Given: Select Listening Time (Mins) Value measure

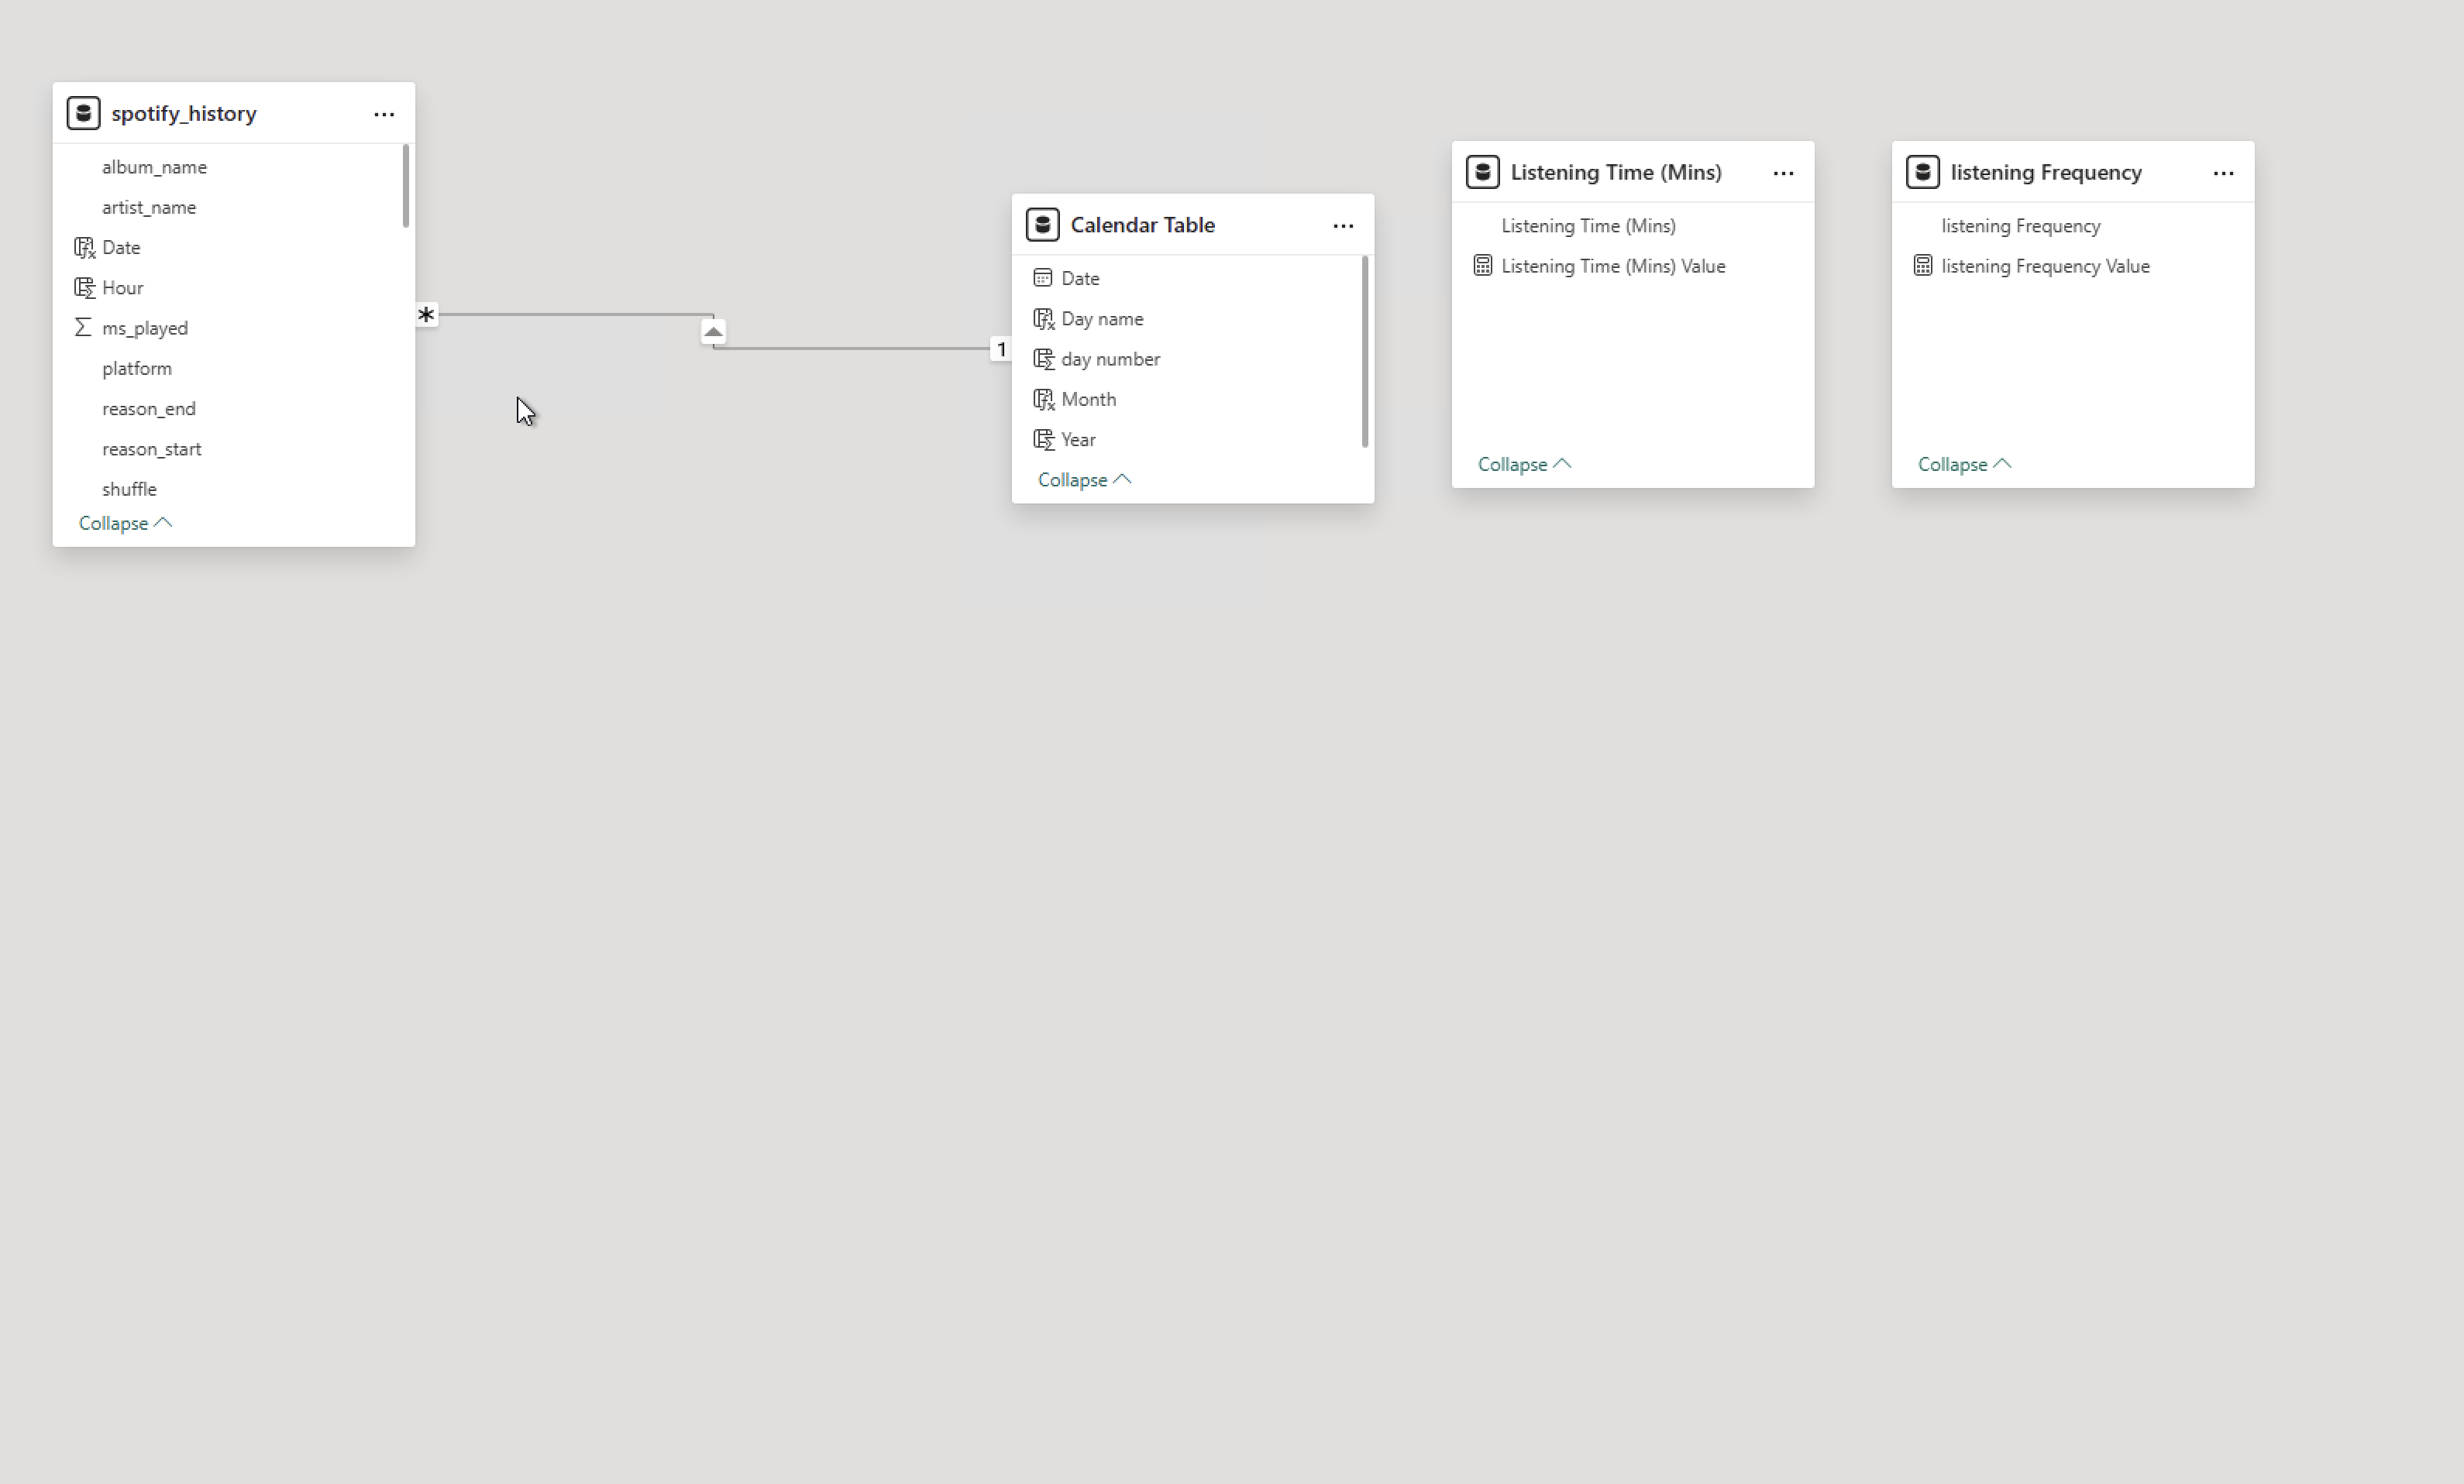Looking at the screenshot, I should click(1612, 266).
